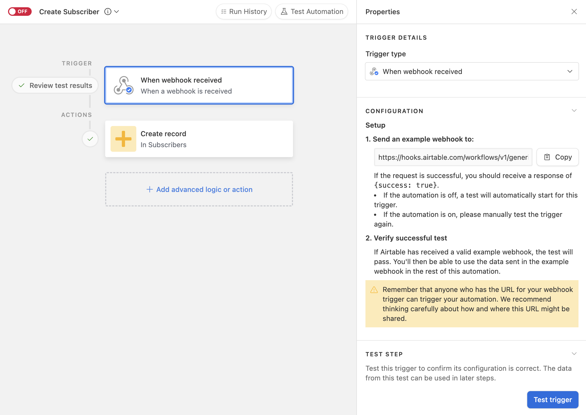Click the Create record action checkmark
The width and height of the screenshot is (586, 415).
[x=90, y=138]
